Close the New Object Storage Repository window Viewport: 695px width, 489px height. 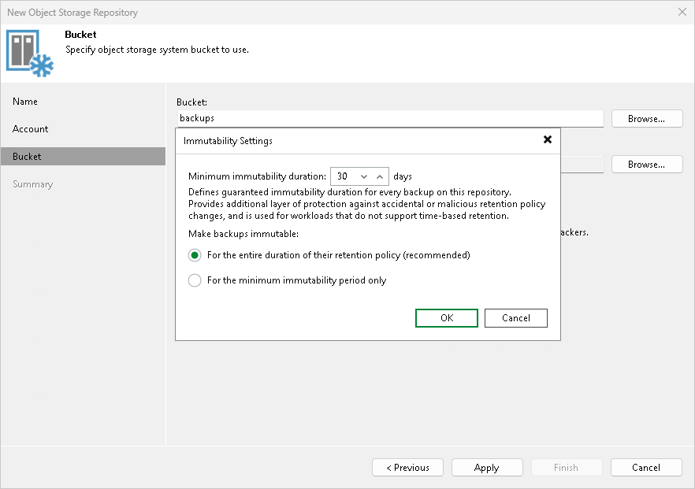click(682, 12)
